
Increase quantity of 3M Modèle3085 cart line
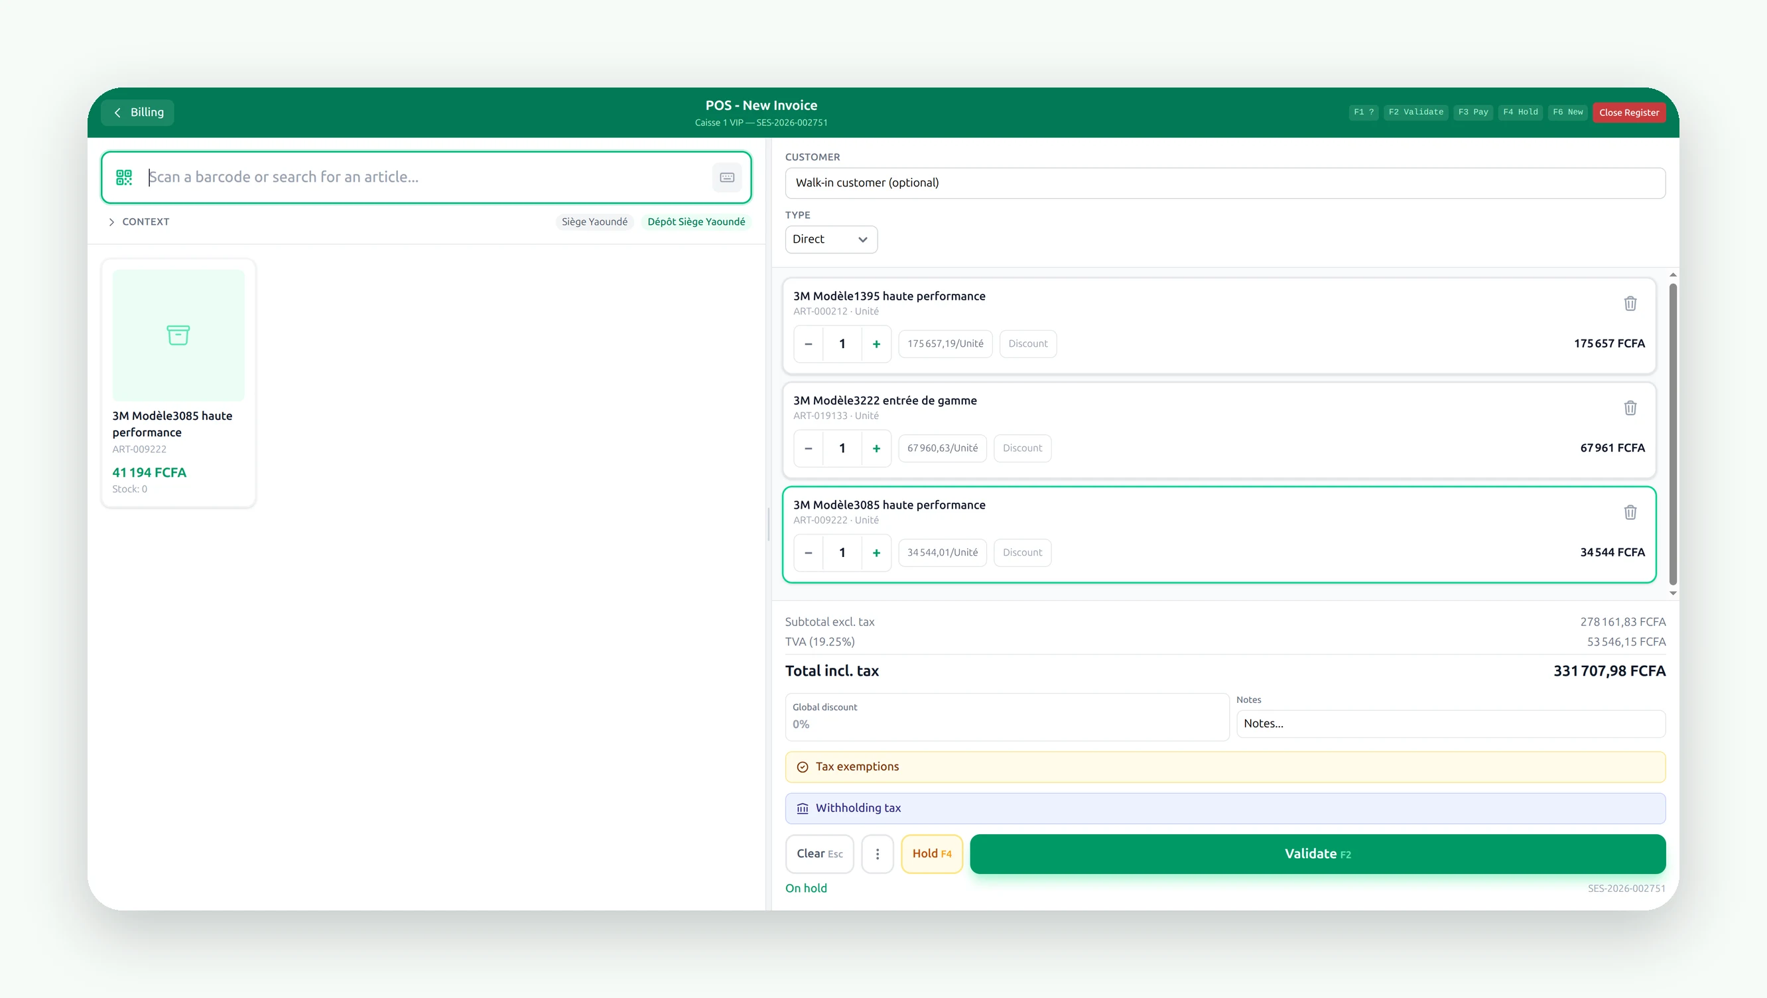click(x=876, y=553)
